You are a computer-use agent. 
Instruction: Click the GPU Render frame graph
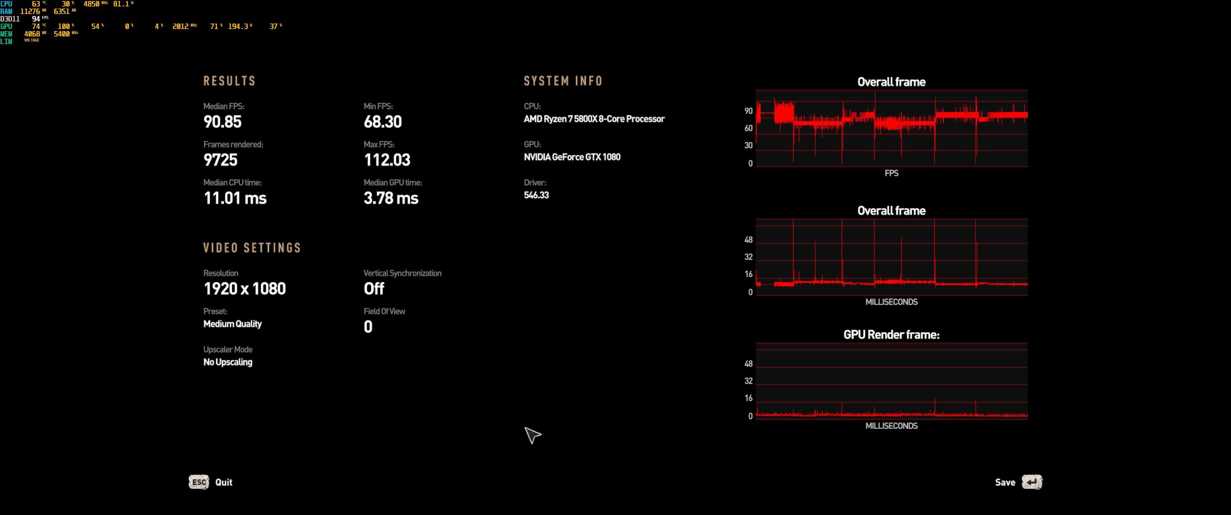pos(891,381)
